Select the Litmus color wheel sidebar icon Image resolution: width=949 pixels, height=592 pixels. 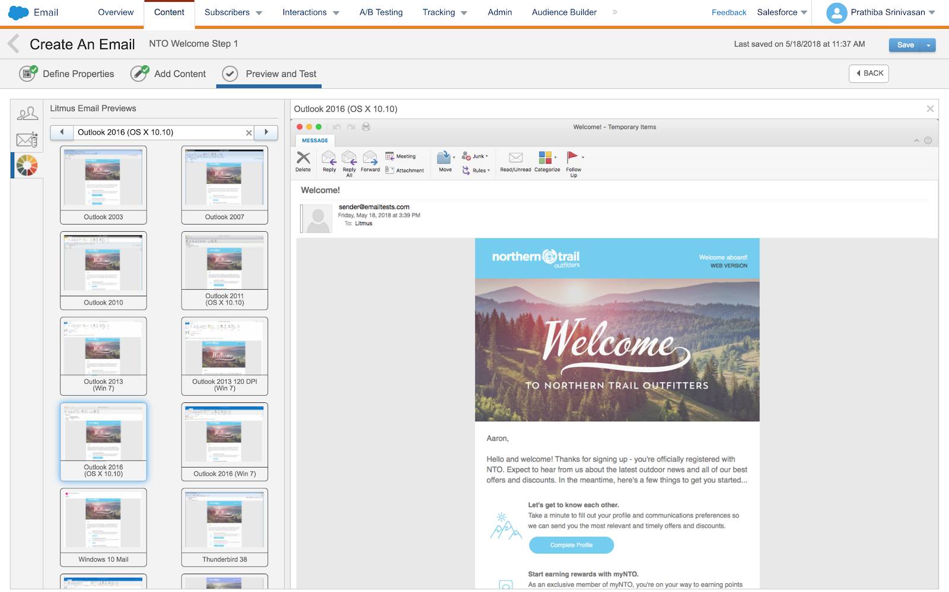pyautogui.click(x=27, y=165)
